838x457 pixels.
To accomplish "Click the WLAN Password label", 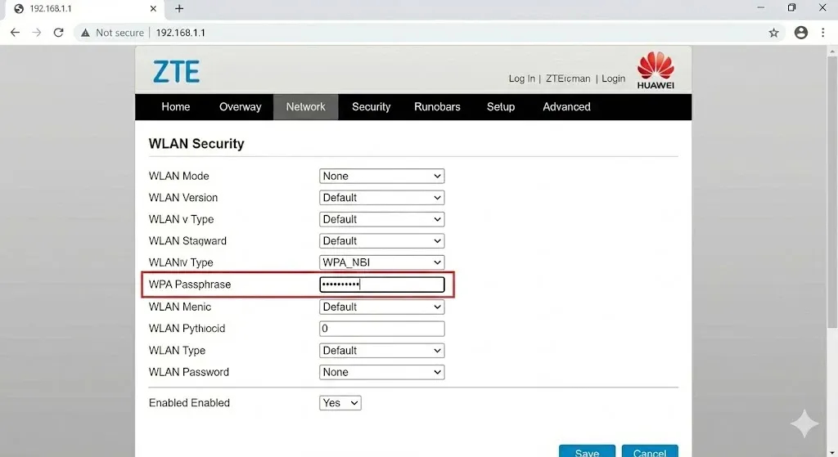I will click(x=189, y=372).
